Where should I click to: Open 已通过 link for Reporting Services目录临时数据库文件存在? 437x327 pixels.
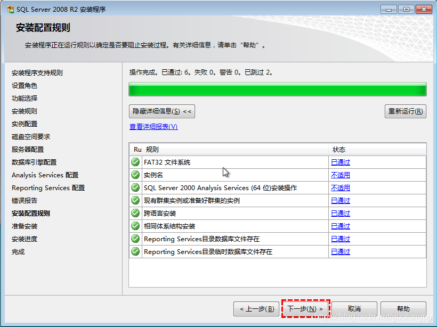pyautogui.click(x=341, y=252)
